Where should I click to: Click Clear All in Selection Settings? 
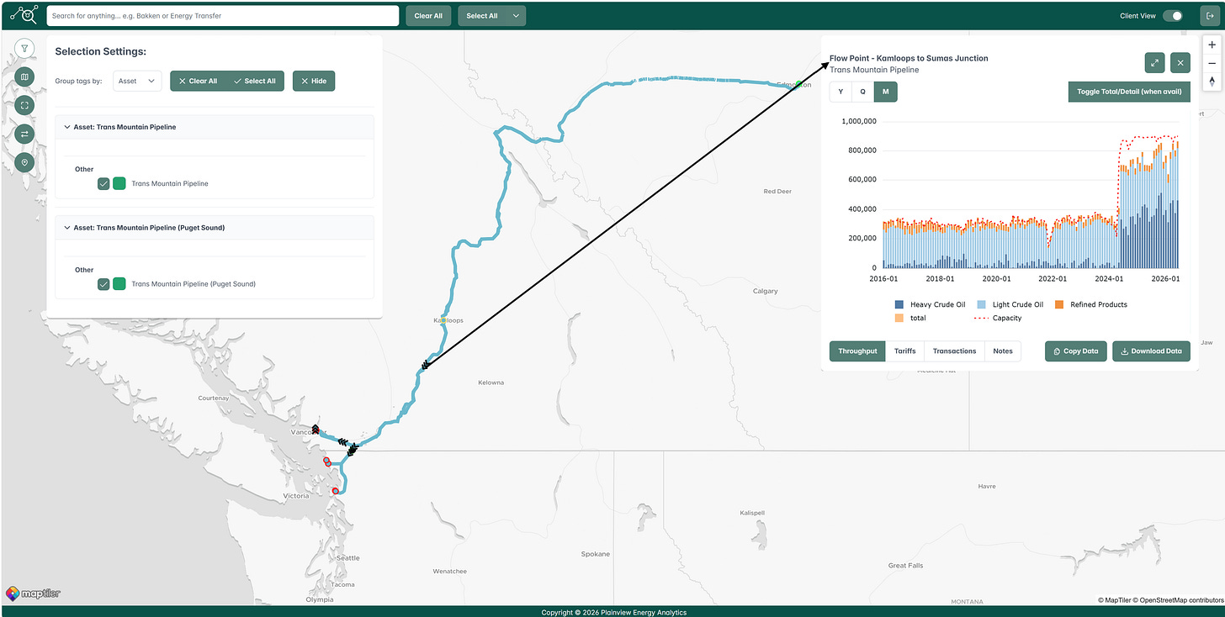click(199, 81)
